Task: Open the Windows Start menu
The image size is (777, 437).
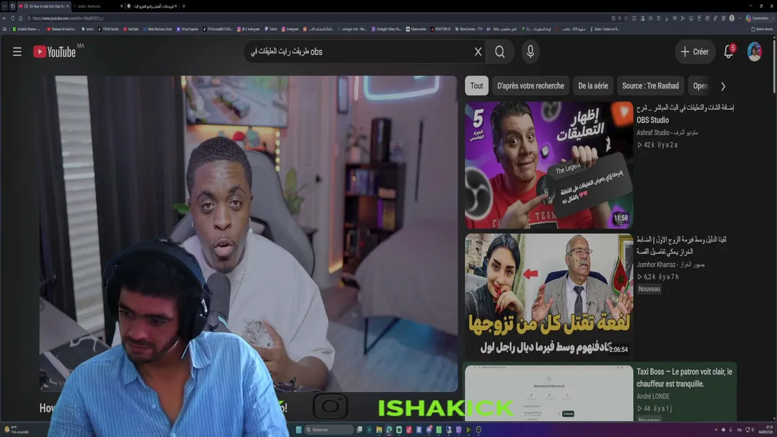Action: click(299, 430)
